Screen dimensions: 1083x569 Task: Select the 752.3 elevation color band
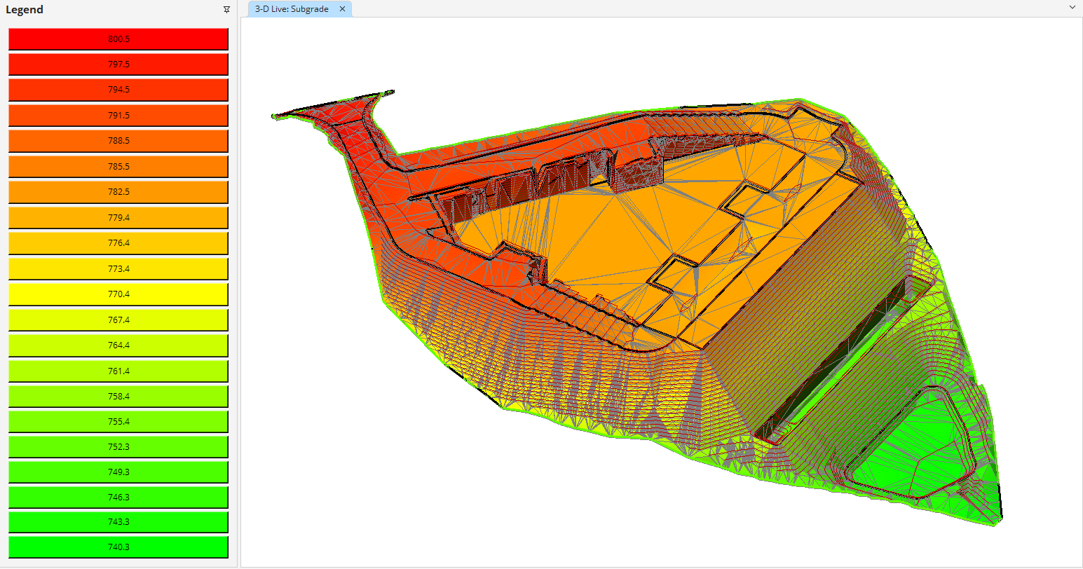click(x=118, y=446)
